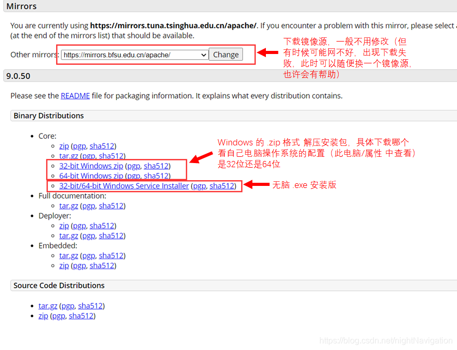This screenshot has height=350, width=457.
Task: Open sha512 for 64-bit Windows zip
Action: point(156,176)
